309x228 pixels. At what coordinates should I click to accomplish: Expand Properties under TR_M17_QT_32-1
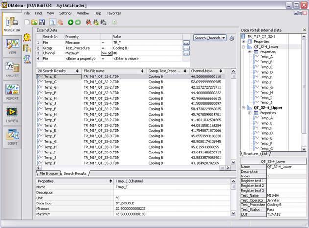244,42
